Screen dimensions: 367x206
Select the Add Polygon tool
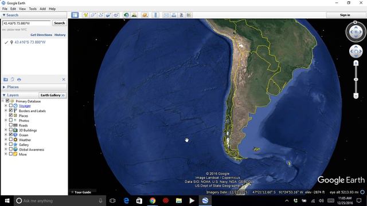[x=93, y=15]
